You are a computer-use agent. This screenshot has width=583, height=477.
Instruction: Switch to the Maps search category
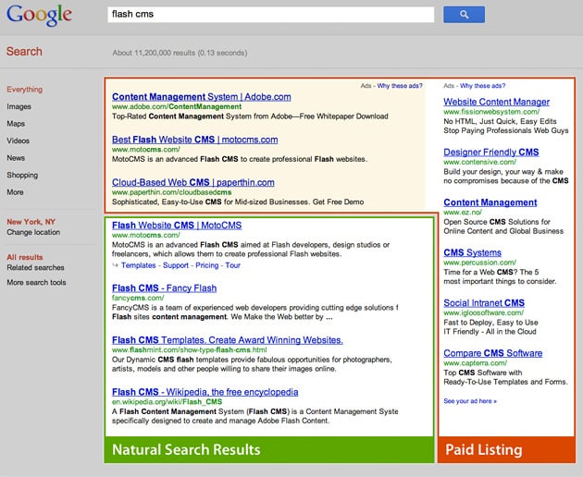click(x=17, y=123)
